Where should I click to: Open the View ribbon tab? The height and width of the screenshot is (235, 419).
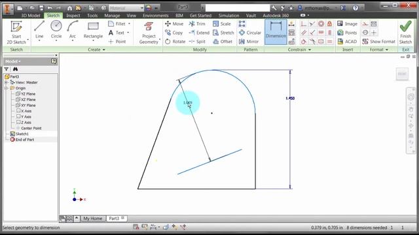pyautogui.click(x=131, y=16)
